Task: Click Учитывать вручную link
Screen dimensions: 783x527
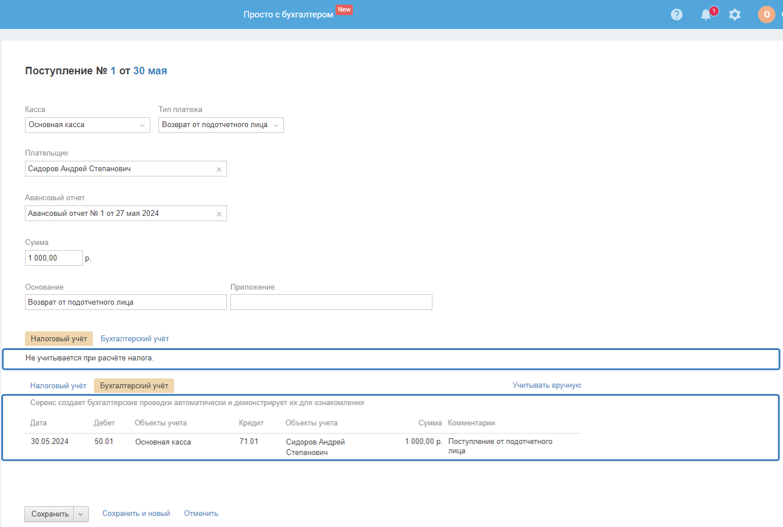Action: pyautogui.click(x=546, y=385)
